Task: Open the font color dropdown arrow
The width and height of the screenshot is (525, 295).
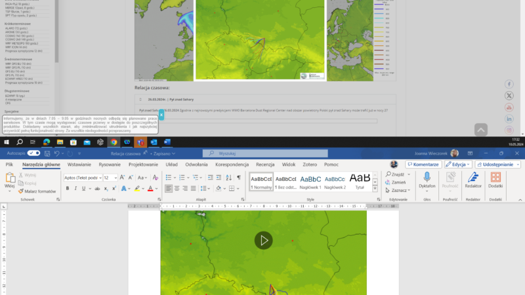Action: tap(156, 189)
